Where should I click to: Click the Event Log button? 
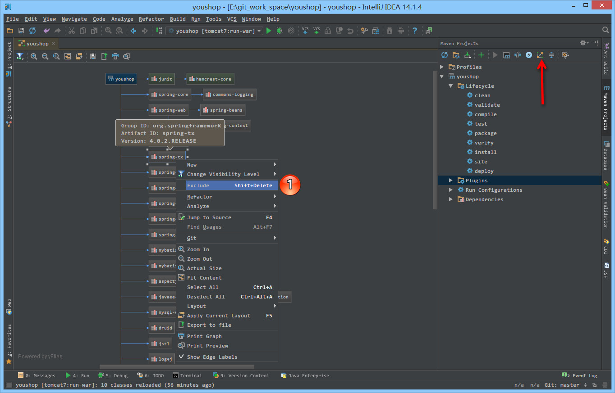point(580,375)
